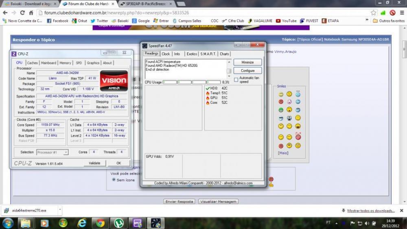This screenshot has height=229, width=407.
Task: Click the uTorrent taskbar icon
Action: [x=119, y=223]
